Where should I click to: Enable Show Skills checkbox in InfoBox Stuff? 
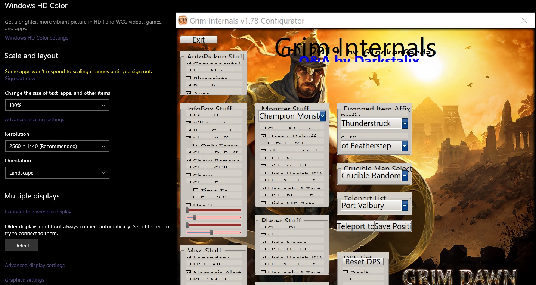pos(189,168)
